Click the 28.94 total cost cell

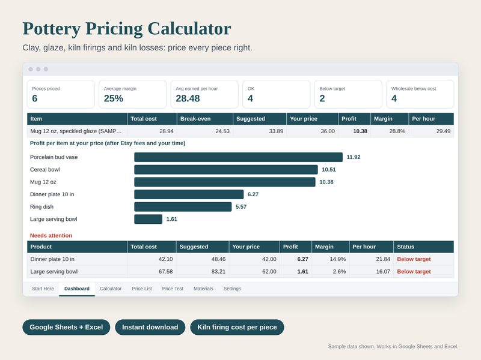[152, 131]
